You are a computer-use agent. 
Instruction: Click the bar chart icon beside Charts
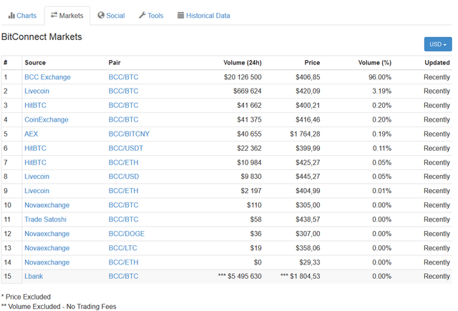pos(11,16)
